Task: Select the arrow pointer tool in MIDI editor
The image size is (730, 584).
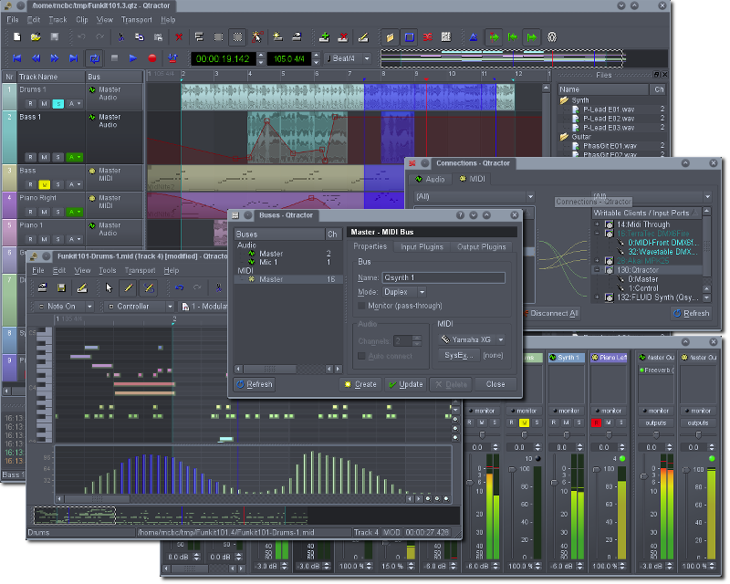Action: pos(109,288)
